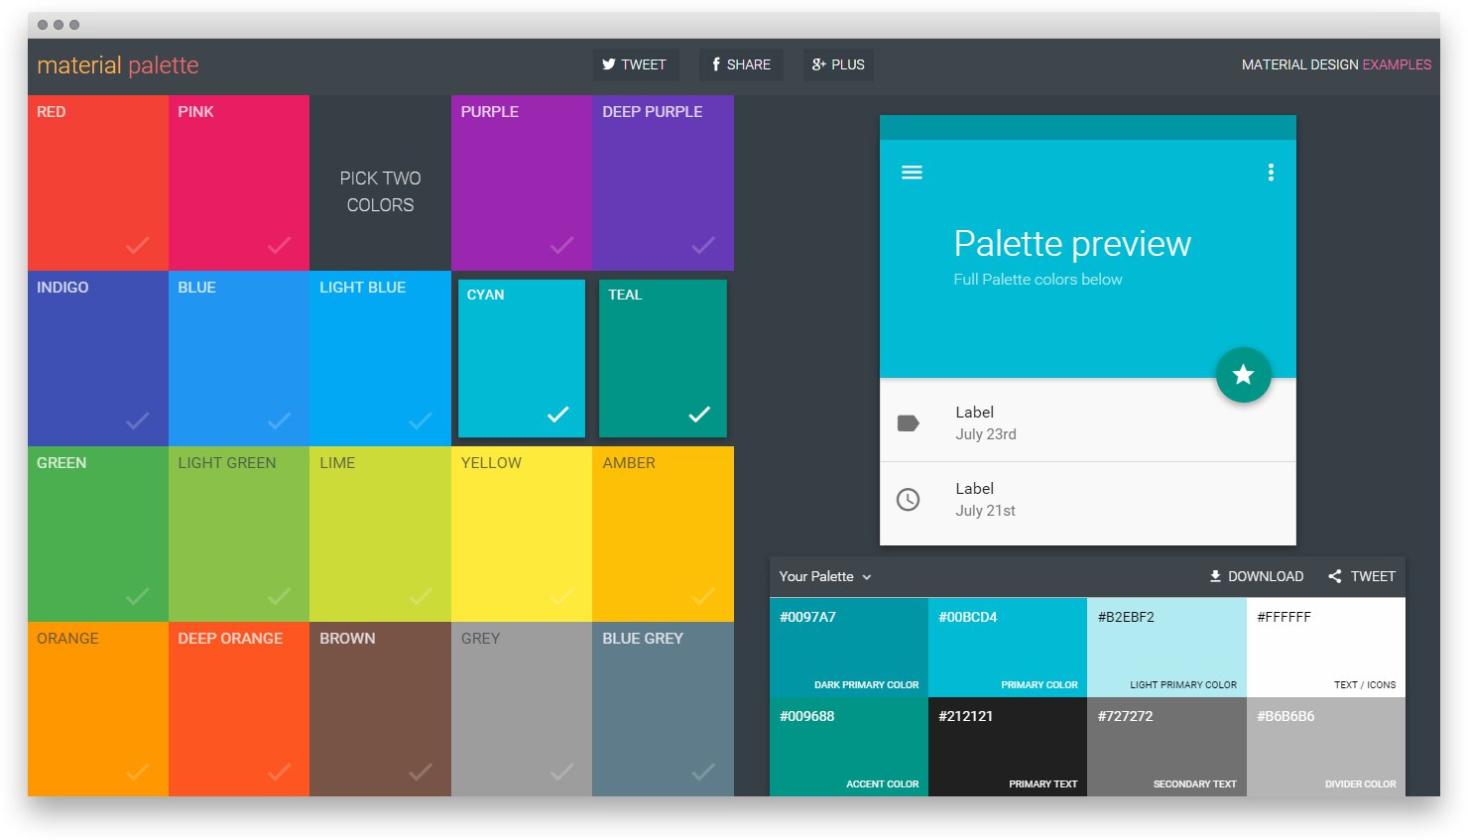The image size is (1468, 840).
Task: Download the palette using DOWNLOAD button
Action: (1256, 576)
